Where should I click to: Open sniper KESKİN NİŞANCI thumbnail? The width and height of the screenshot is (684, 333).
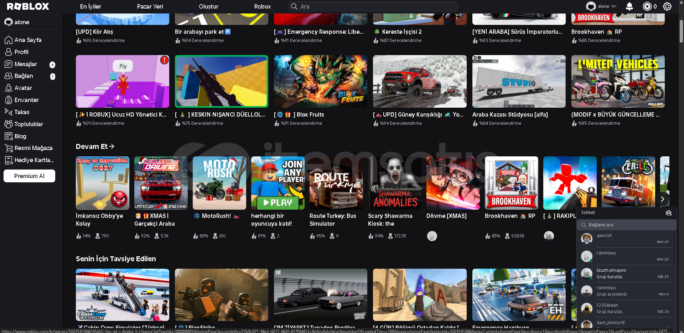[x=222, y=81]
